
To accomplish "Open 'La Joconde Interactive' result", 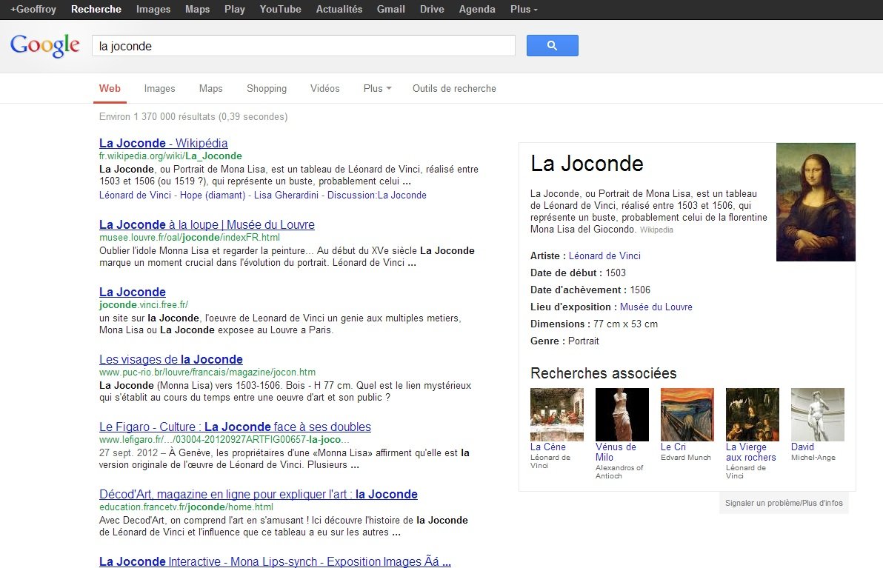I will coord(275,561).
